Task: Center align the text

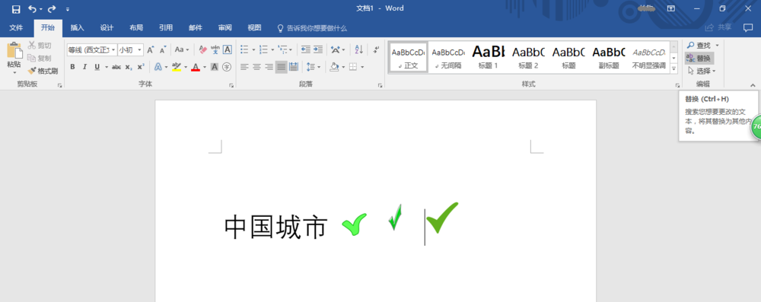Action: [256, 67]
